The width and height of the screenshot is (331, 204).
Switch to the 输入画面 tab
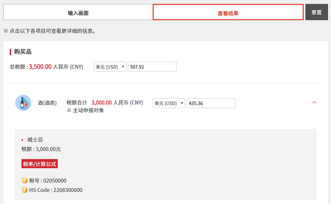click(78, 12)
